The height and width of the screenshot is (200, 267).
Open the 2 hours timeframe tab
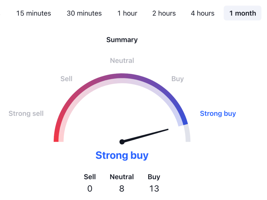164,13
